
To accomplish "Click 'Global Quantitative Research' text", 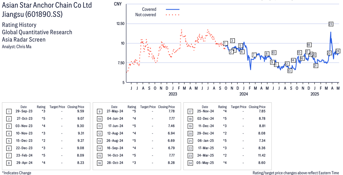I will (37, 32).
